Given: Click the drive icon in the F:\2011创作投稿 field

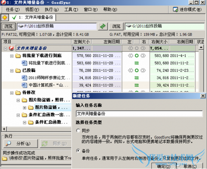Looking at the screenshot, I should coord(21,26).
